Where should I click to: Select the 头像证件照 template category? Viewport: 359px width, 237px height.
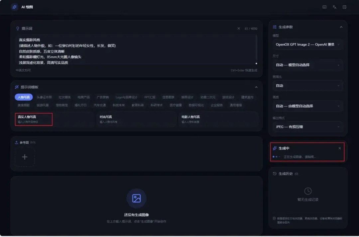pos(44,97)
